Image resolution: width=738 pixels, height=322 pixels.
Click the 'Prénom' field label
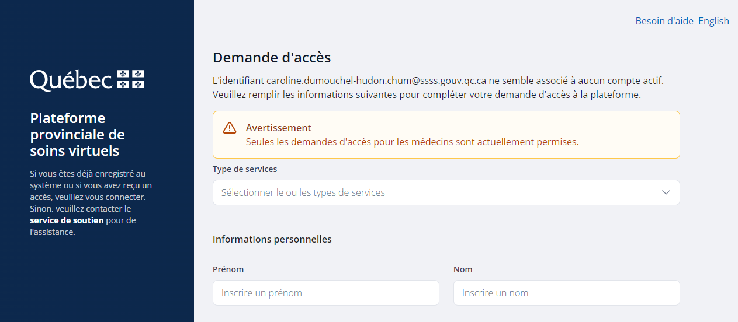pyautogui.click(x=228, y=269)
